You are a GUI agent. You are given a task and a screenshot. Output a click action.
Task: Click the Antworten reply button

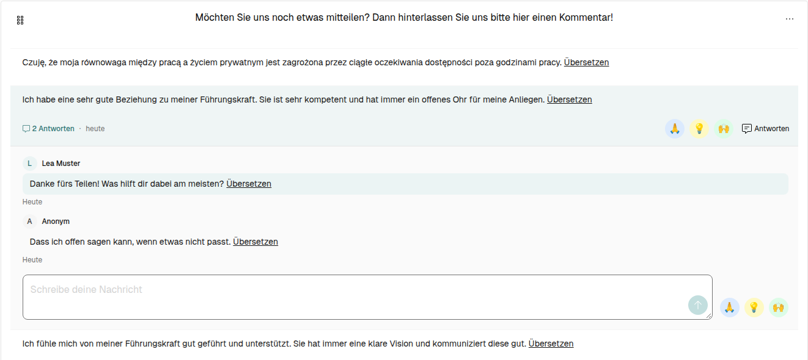(x=765, y=129)
